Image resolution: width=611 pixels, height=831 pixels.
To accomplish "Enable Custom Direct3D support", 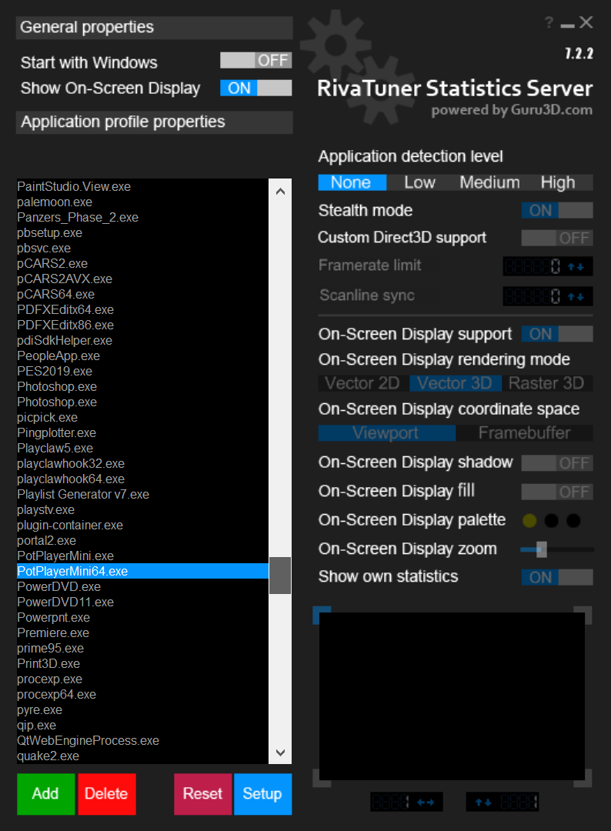I will (557, 238).
